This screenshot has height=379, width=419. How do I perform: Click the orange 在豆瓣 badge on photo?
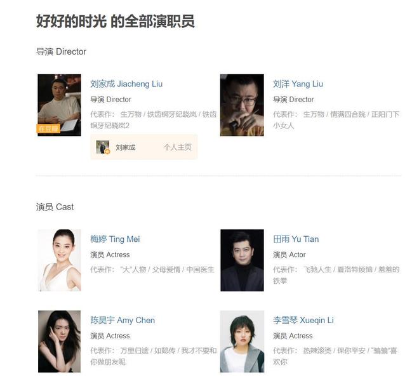pyautogui.click(x=48, y=129)
